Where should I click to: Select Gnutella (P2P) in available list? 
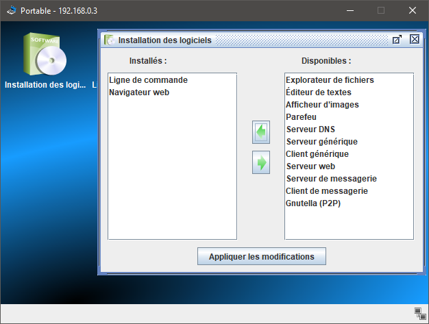315,203
